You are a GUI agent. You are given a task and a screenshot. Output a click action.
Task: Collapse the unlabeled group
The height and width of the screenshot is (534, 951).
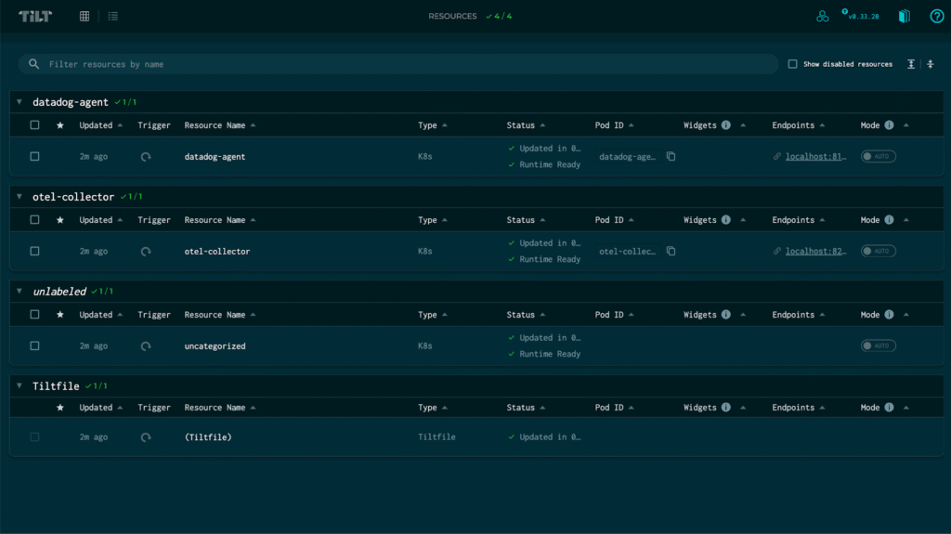[x=20, y=292]
